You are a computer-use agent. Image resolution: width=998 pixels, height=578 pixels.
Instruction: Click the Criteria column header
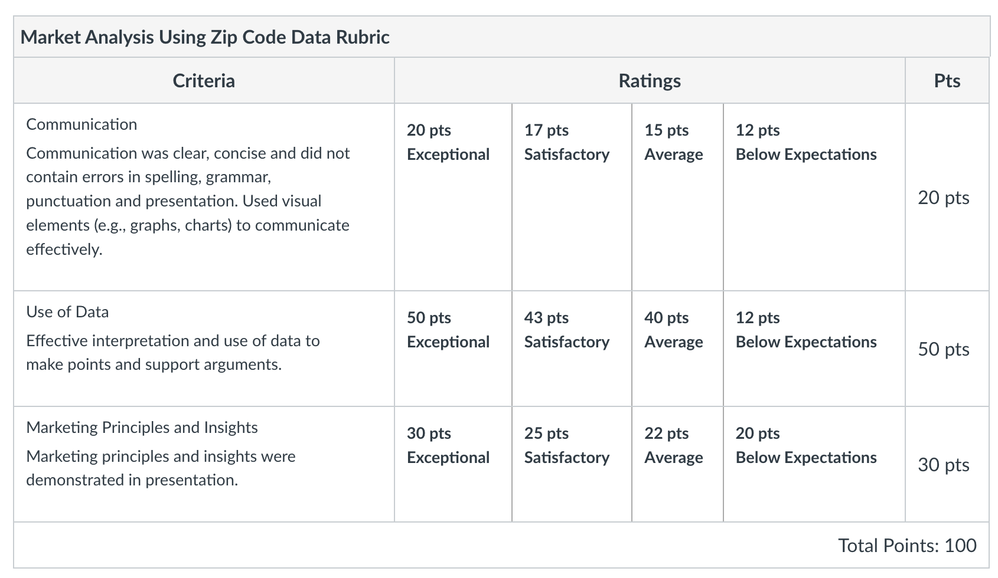click(x=204, y=80)
